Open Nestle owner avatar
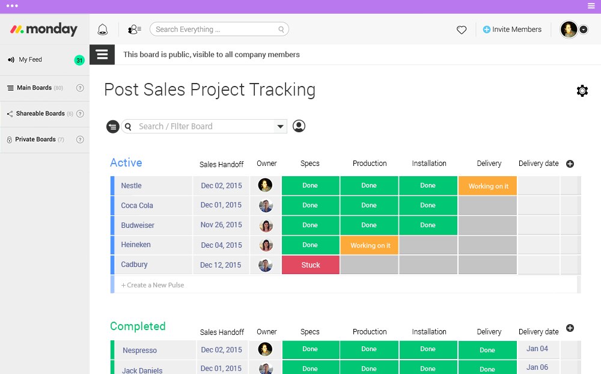 [x=265, y=185]
